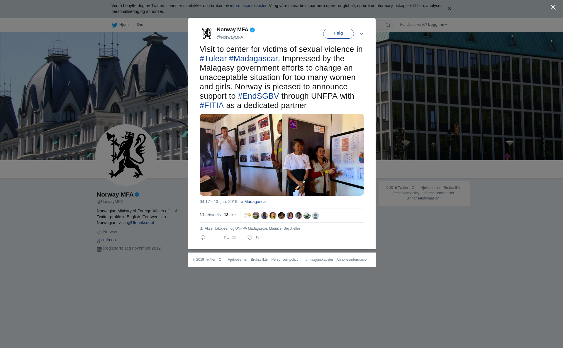
Task: Open Norway MFA lion avatar in tweet header
Action: click(x=207, y=33)
